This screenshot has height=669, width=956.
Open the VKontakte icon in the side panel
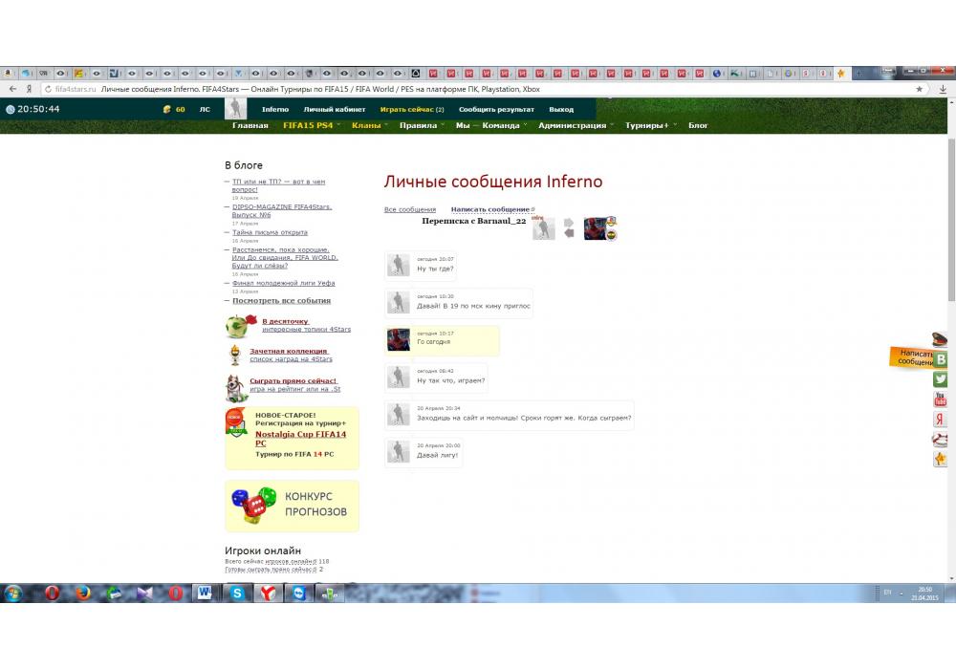point(941,359)
